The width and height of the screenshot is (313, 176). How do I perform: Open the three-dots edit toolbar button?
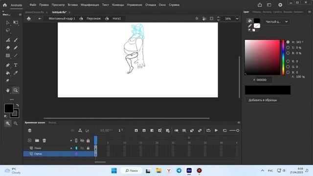[x=12, y=99]
